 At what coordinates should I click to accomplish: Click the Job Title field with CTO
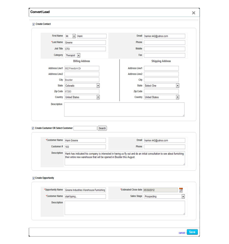tap(85, 49)
